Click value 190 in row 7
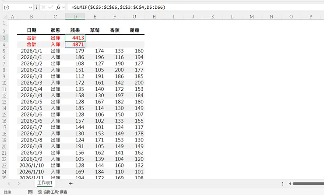324x195 pixels. coord(115,64)
